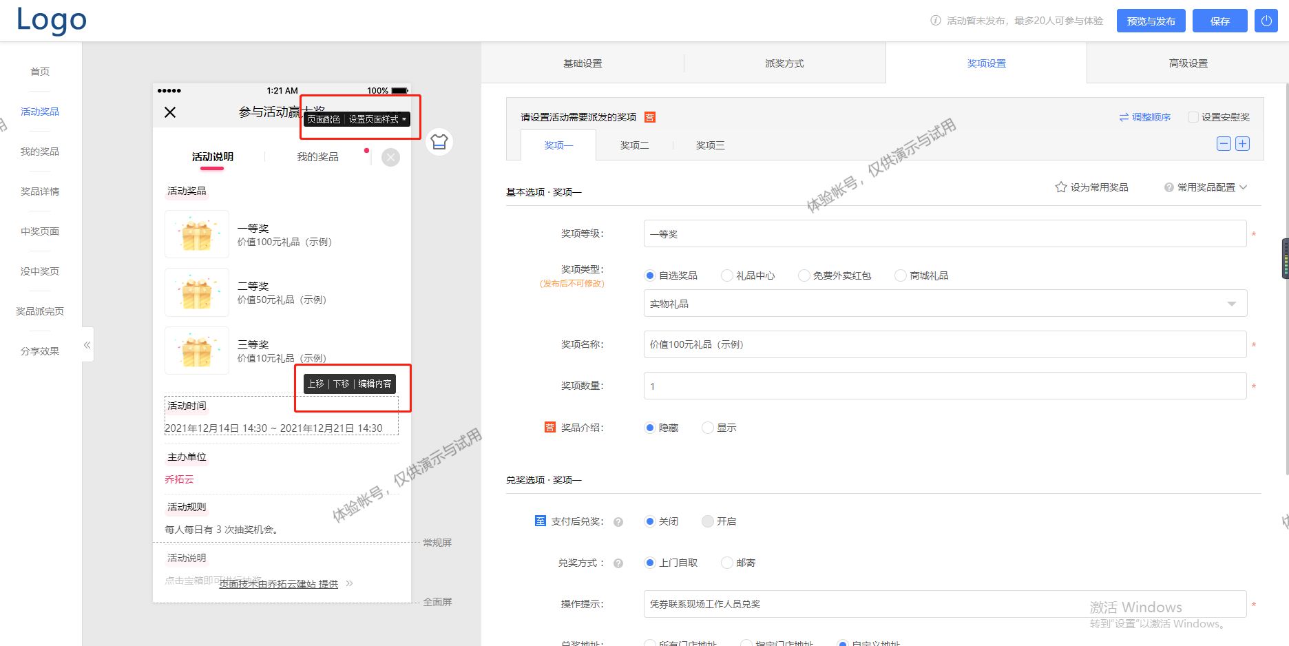Switch to the 高级设置 tab
Viewport: 1289px width, 646px height.
(1187, 63)
